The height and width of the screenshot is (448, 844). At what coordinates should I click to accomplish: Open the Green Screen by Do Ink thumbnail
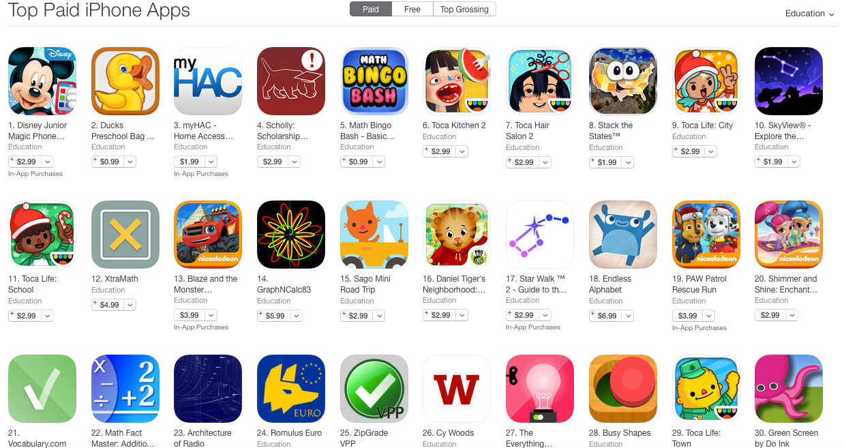click(x=789, y=389)
